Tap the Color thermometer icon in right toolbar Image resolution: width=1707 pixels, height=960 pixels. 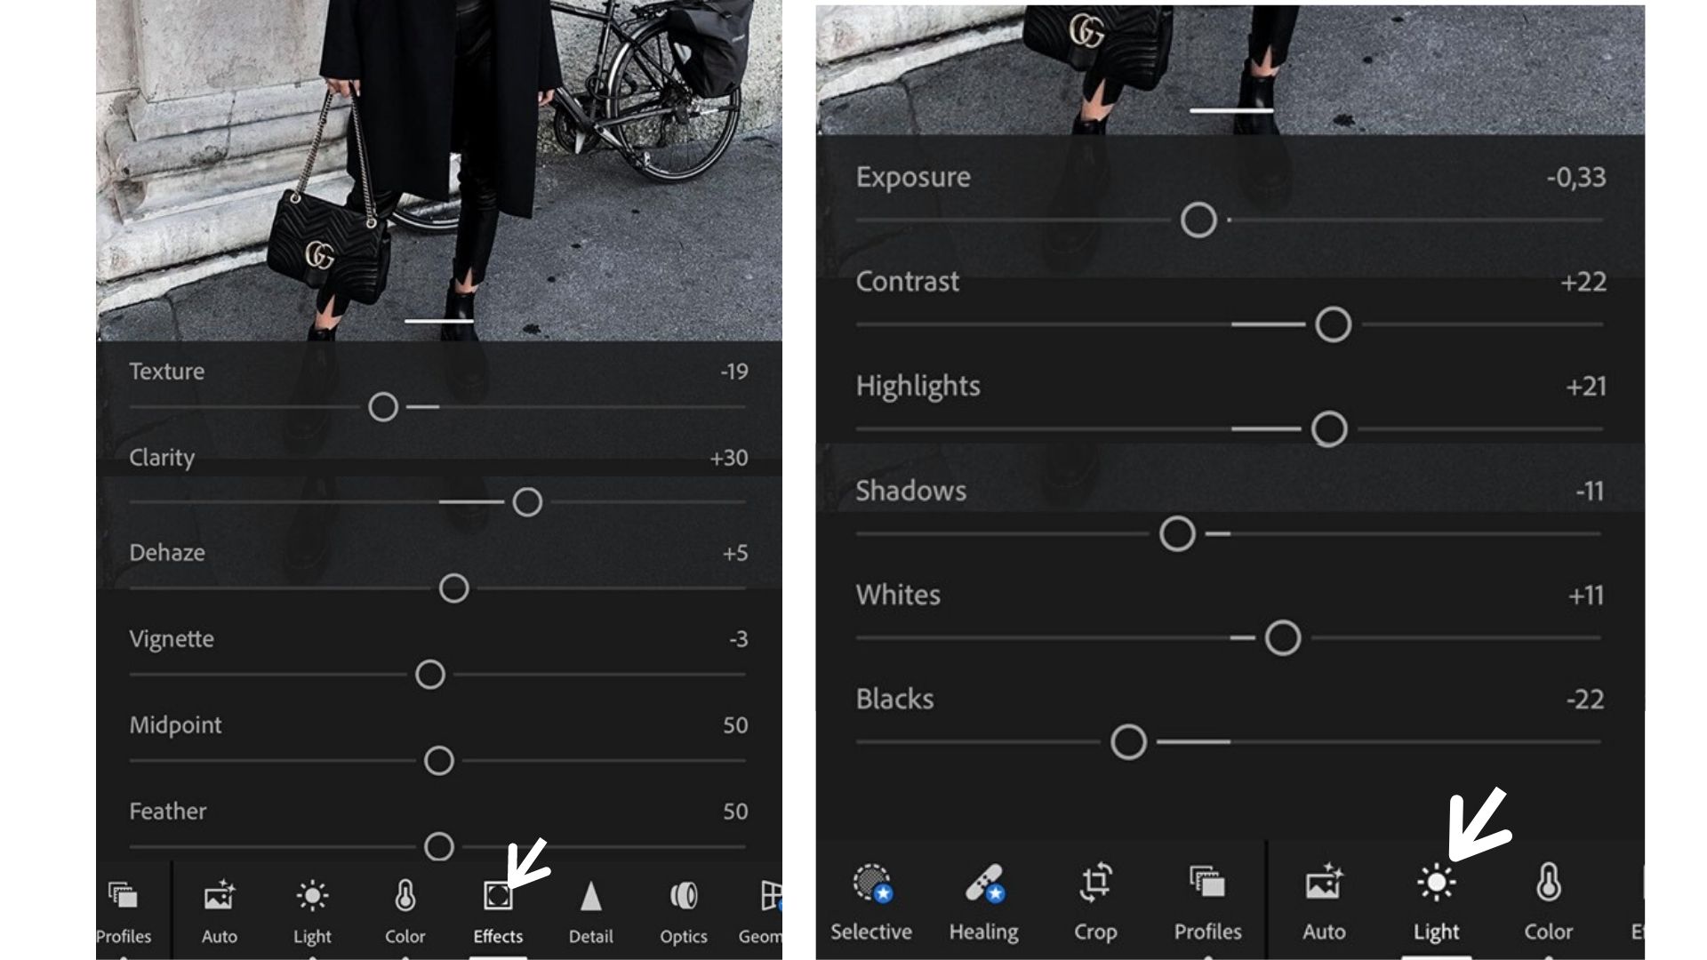pyautogui.click(x=1548, y=884)
